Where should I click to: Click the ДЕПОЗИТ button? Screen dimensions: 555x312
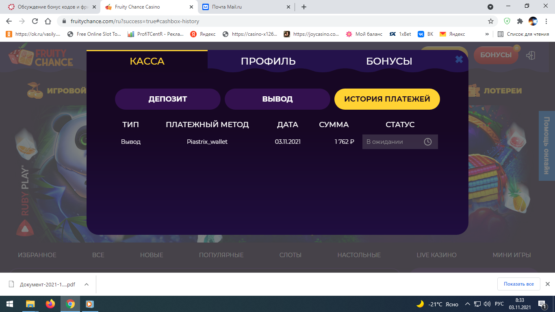[x=167, y=99]
